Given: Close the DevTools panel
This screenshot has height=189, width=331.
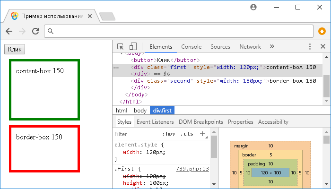Looking at the screenshot, I should pos(323,47).
